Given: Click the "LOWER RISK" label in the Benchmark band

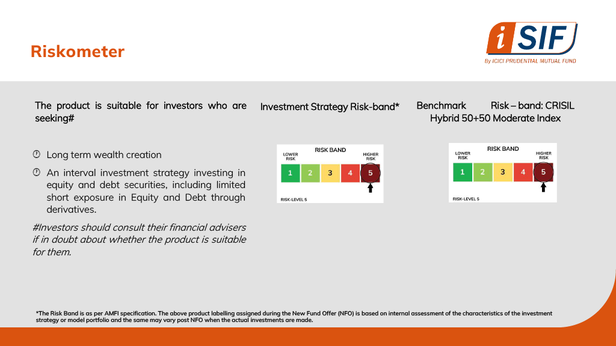Looking at the screenshot, I should pyautogui.click(x=463, y=155).
